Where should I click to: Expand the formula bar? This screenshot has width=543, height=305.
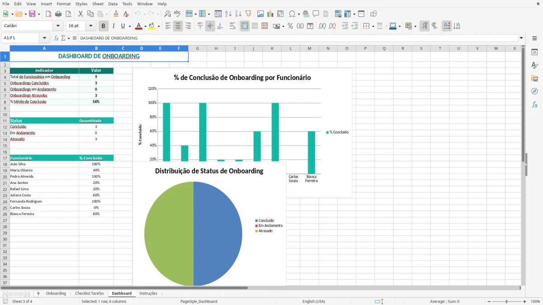coord(521,38)
